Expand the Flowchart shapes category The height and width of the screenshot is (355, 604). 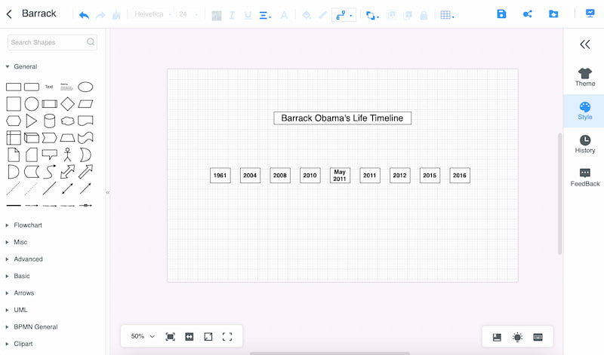(x=28, y=225)
